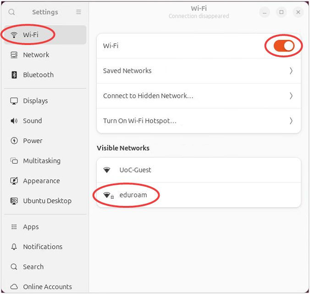The width and height of the screenshot is (310, 294).
Task: Expand Saved Networks chevron
Action: [291, 71]
